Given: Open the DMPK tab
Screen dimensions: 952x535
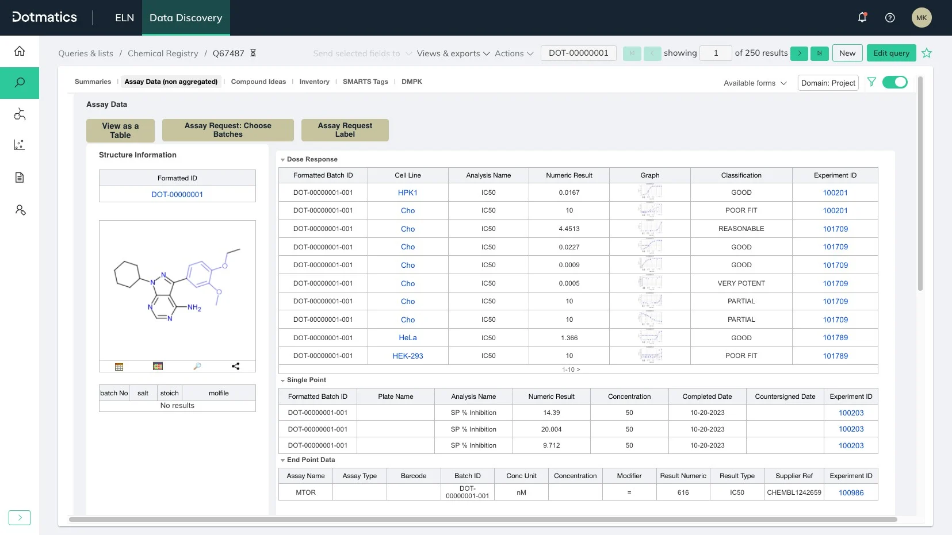Looking at the screenshot, I should (412, 82).
